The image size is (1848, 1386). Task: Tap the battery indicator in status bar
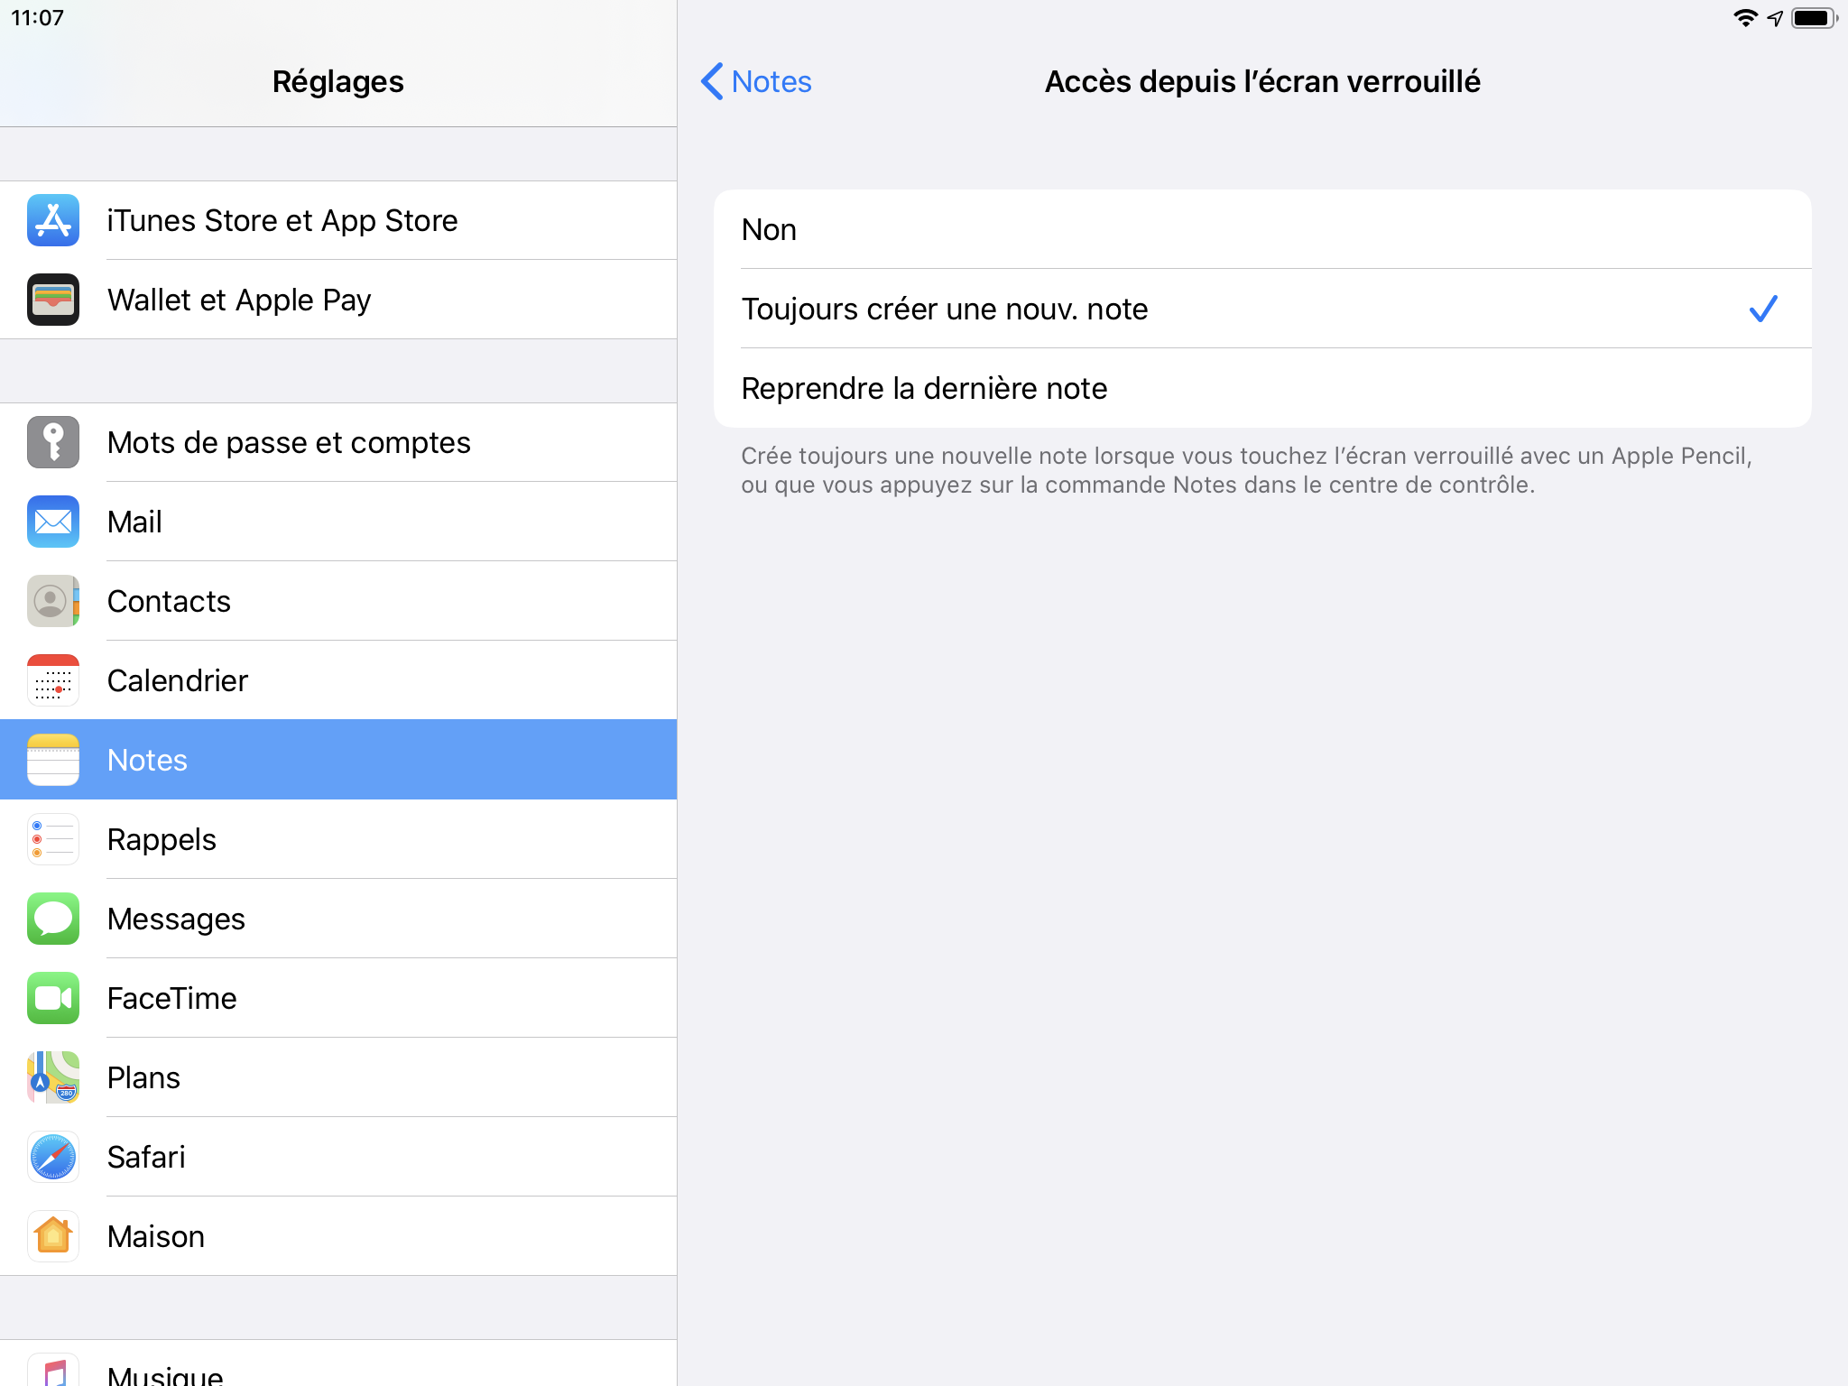[x=1815, y=18]
